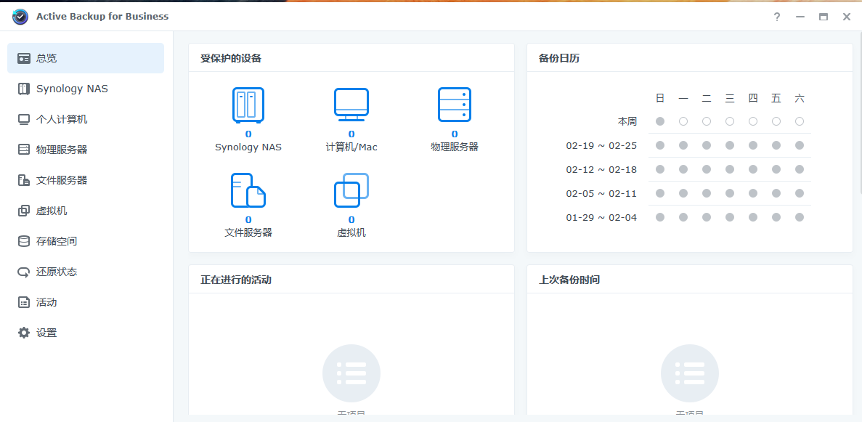The width and height of the screenshot is (862, 422).
Task: Click the 01-29 ~ 02-04 Wednesday dot
Action: [x=730, y=217]
